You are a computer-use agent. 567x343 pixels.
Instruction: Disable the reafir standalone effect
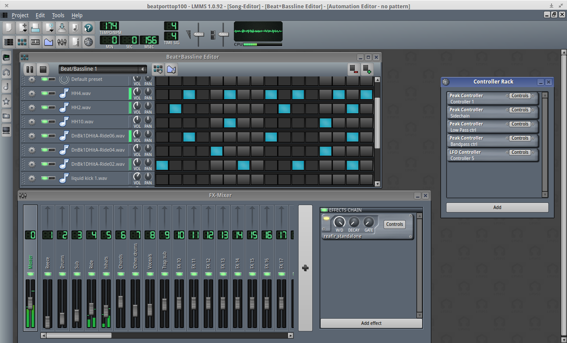[326, 219]
